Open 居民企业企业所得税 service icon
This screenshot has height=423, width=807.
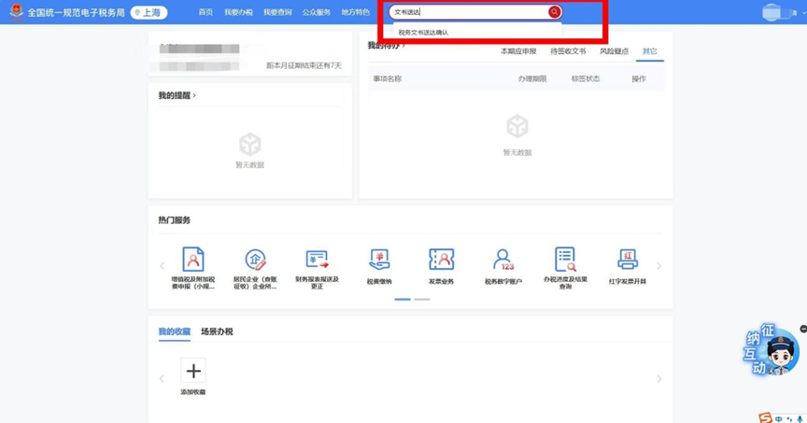[x=255, y=260]
